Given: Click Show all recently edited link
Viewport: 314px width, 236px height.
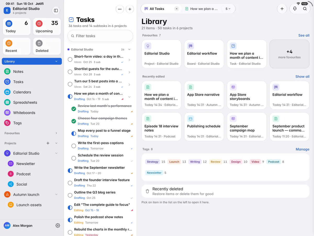Looking at the screenshot, I should 302,77.
